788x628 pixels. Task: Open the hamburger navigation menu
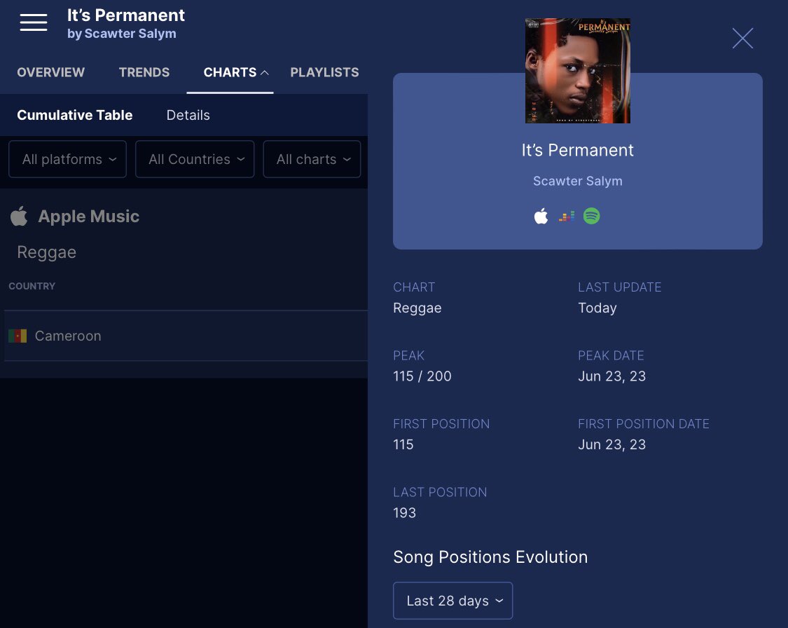pos(33,22)
